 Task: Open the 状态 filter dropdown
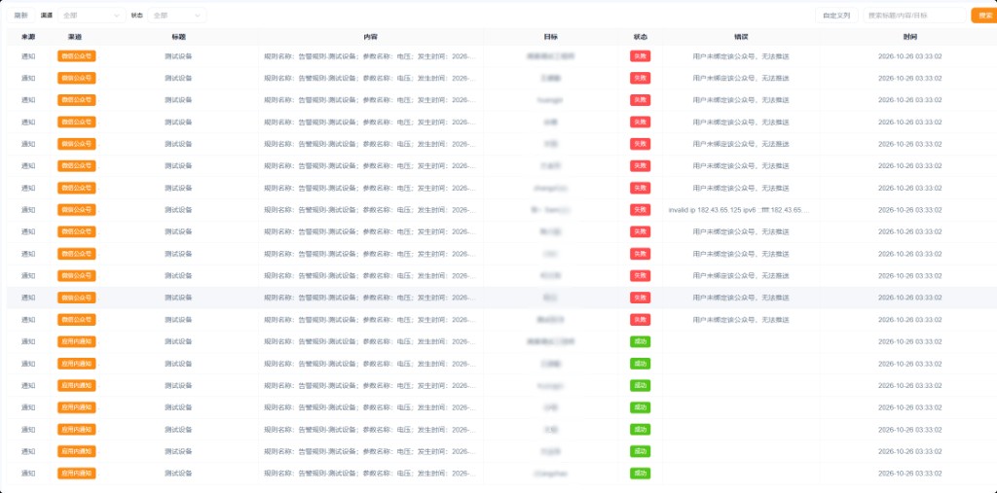pos(177,16)
